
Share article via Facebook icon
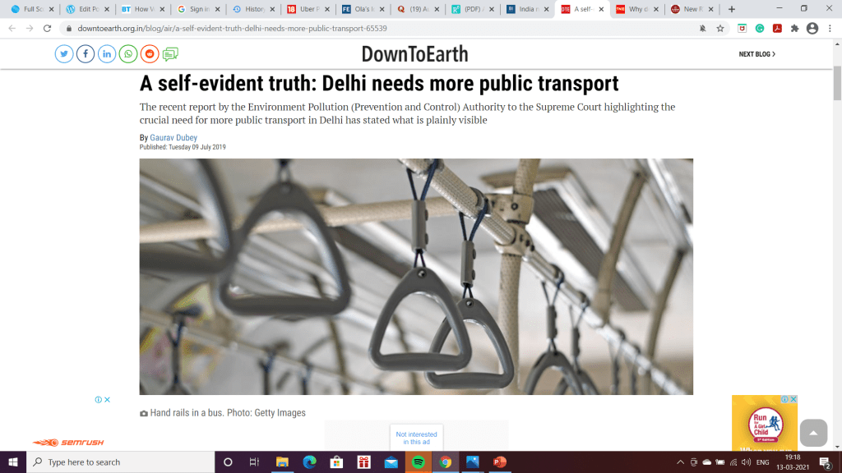point(86,53)
